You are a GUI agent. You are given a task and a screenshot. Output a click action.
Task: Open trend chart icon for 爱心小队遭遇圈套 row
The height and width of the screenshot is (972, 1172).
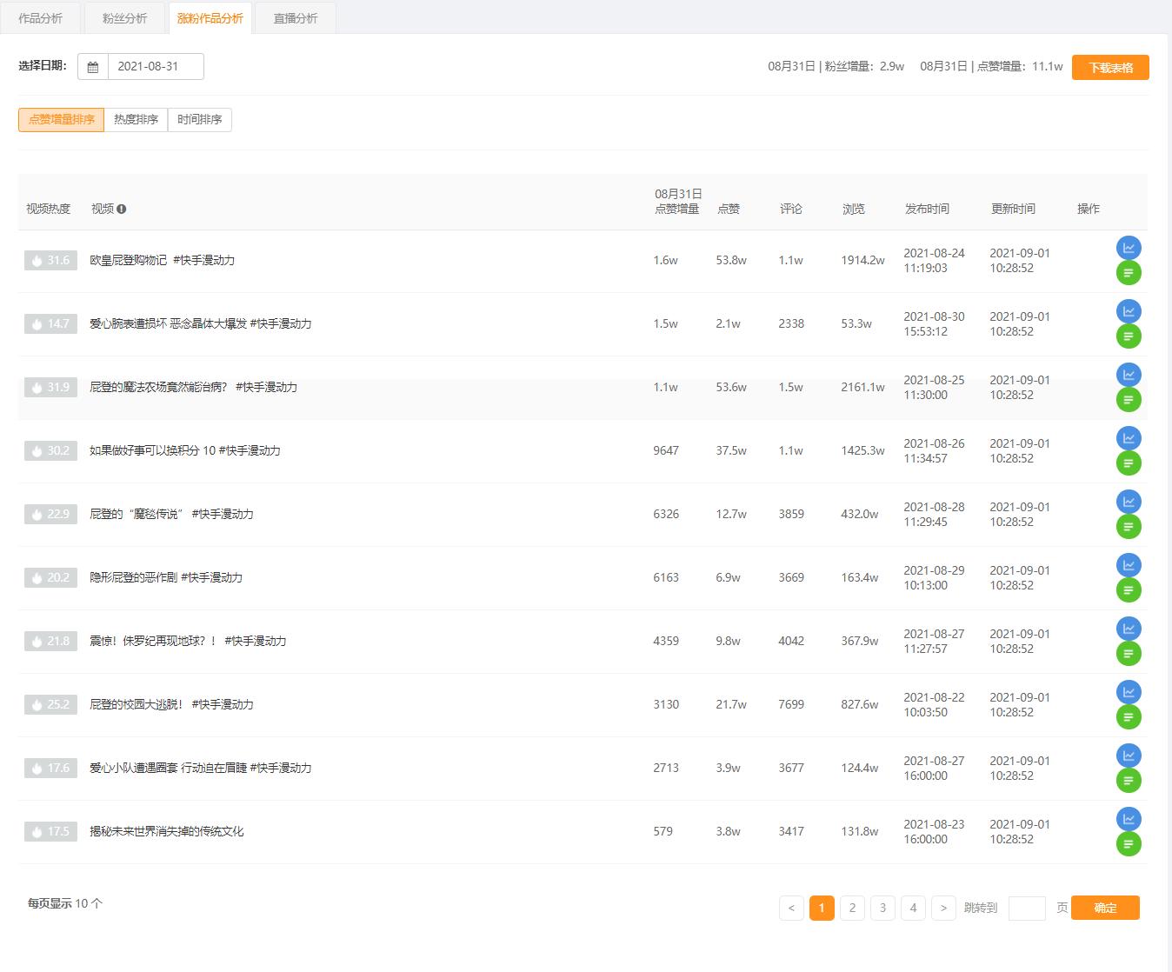pyautogui.click(x=1129, y=756)
